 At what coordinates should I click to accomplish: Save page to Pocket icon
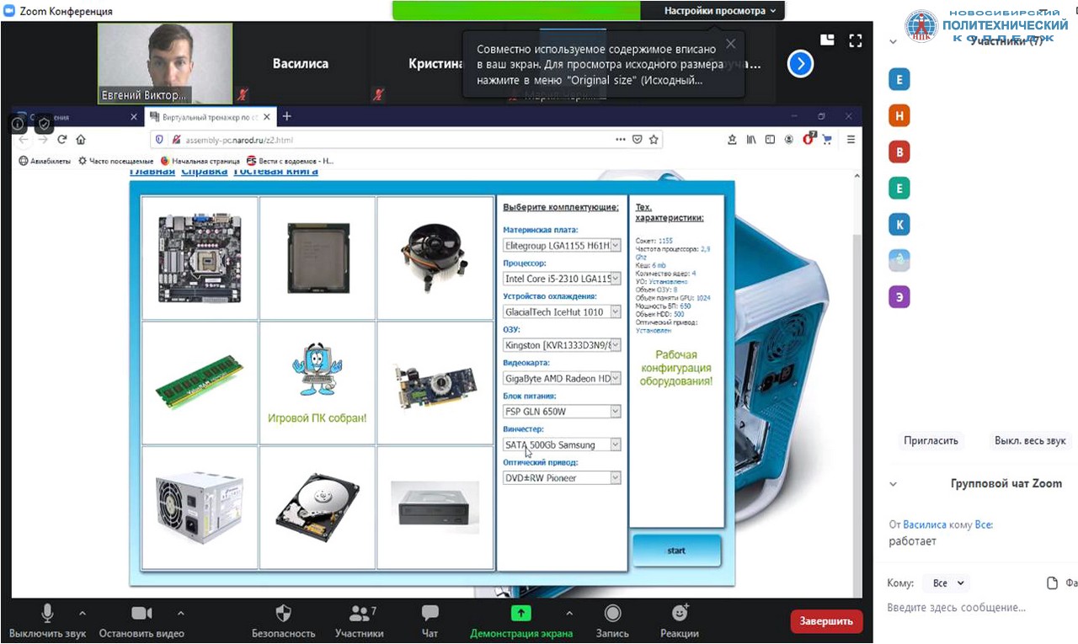[x=638, y=140]
